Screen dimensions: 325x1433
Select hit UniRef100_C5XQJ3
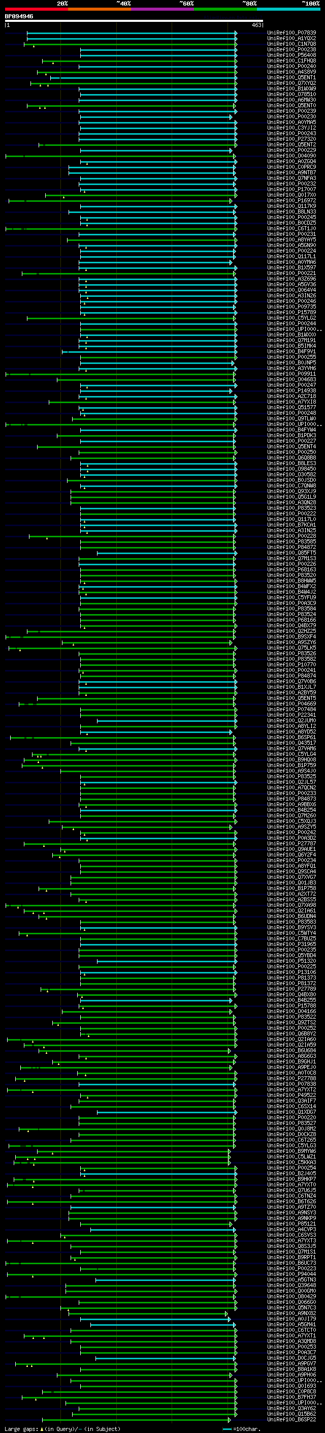291,821
